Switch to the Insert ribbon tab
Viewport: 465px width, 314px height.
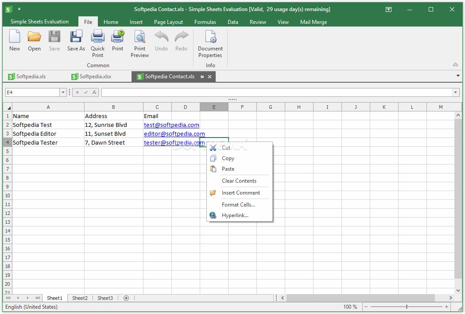point(136,22)
